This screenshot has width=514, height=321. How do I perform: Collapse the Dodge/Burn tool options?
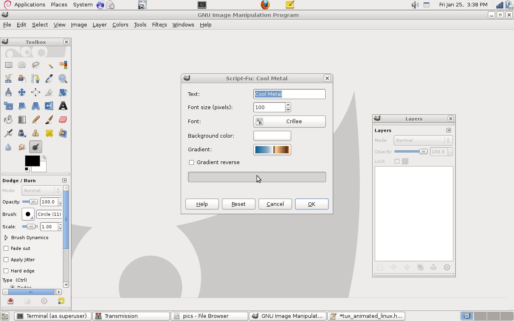click(x=64, y=180)
